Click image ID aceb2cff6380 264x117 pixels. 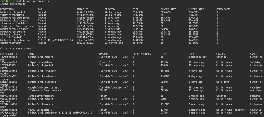pos(85,18)
